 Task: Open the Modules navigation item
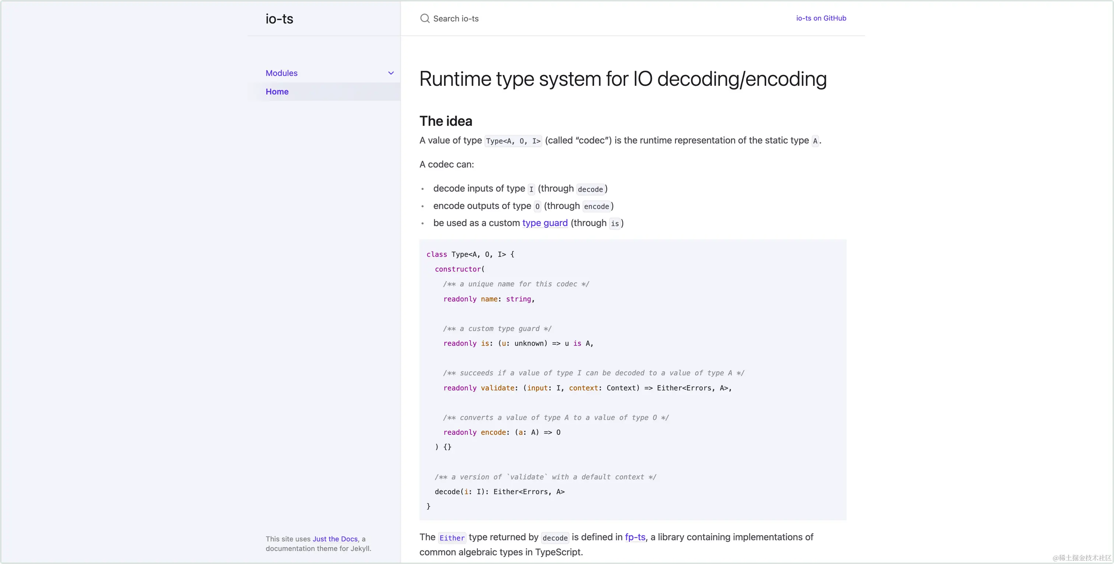[x=281, y=73]
